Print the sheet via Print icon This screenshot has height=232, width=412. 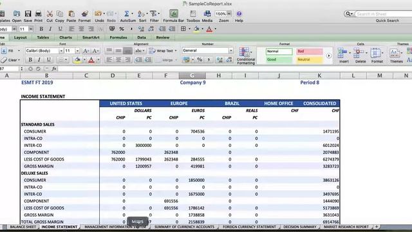[x=39, y=14]
